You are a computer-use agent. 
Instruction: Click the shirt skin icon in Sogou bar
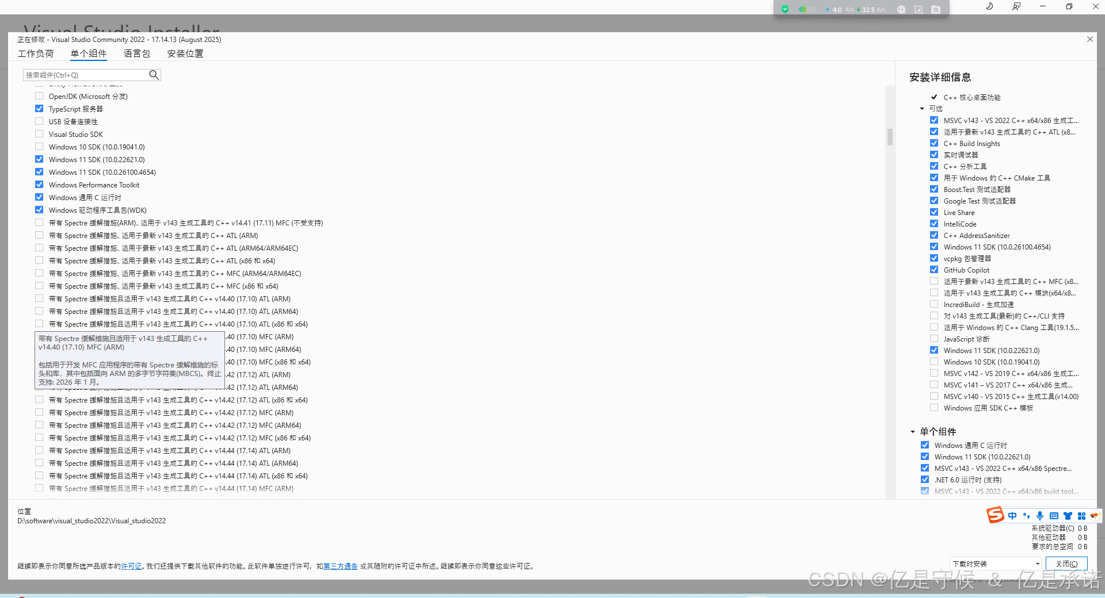[x=1068, y=516]
